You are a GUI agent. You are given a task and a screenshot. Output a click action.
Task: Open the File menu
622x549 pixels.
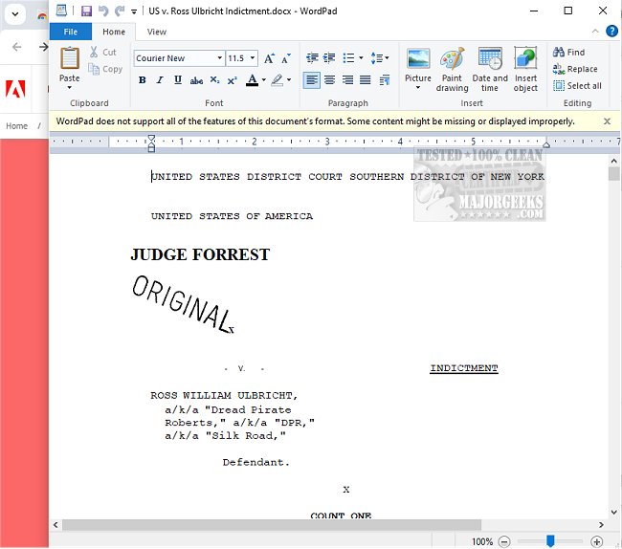point(71,32)
